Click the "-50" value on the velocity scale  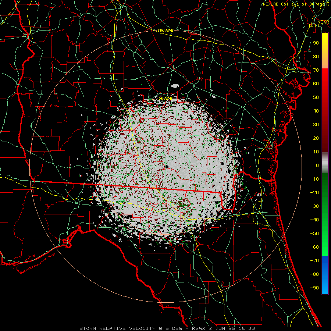[x=314, y=234]
